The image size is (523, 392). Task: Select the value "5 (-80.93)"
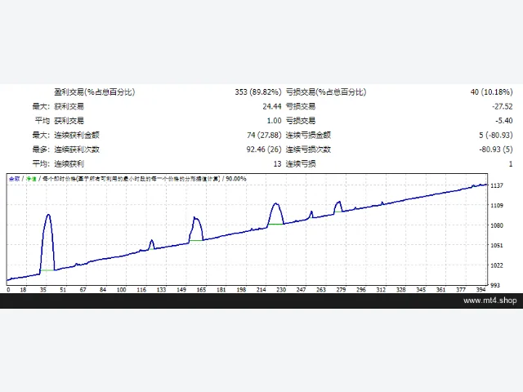496,135
